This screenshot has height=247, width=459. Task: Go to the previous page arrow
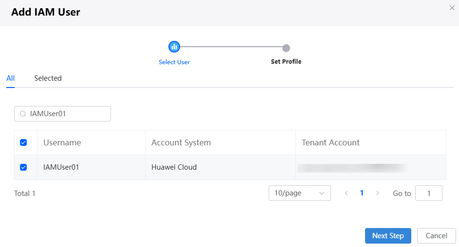coord(346,193)
